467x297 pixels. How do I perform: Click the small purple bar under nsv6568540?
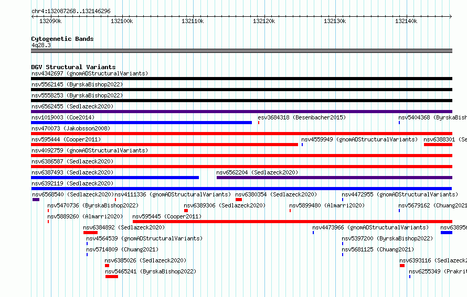36,200
